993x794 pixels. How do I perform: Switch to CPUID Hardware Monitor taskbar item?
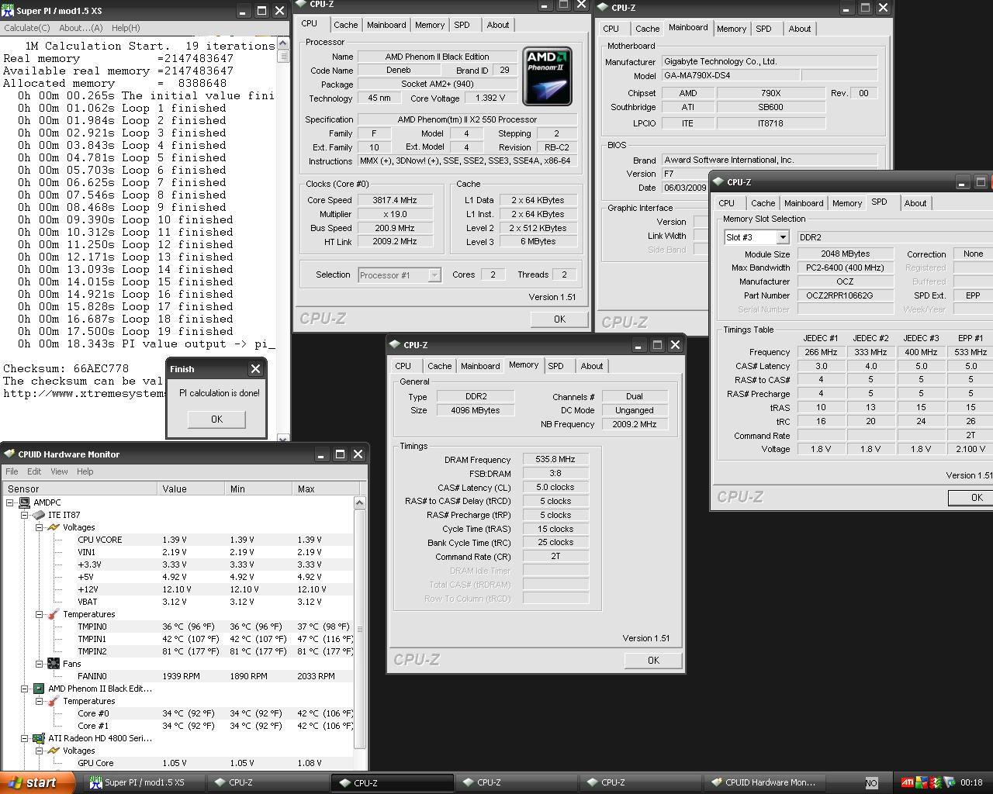[766, 782]
